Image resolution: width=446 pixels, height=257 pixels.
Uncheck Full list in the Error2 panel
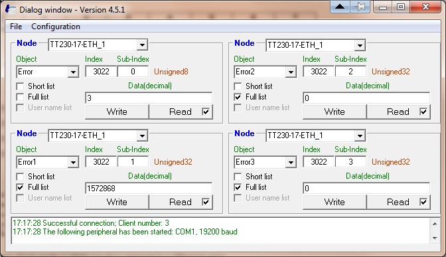[x=238, y=97]
